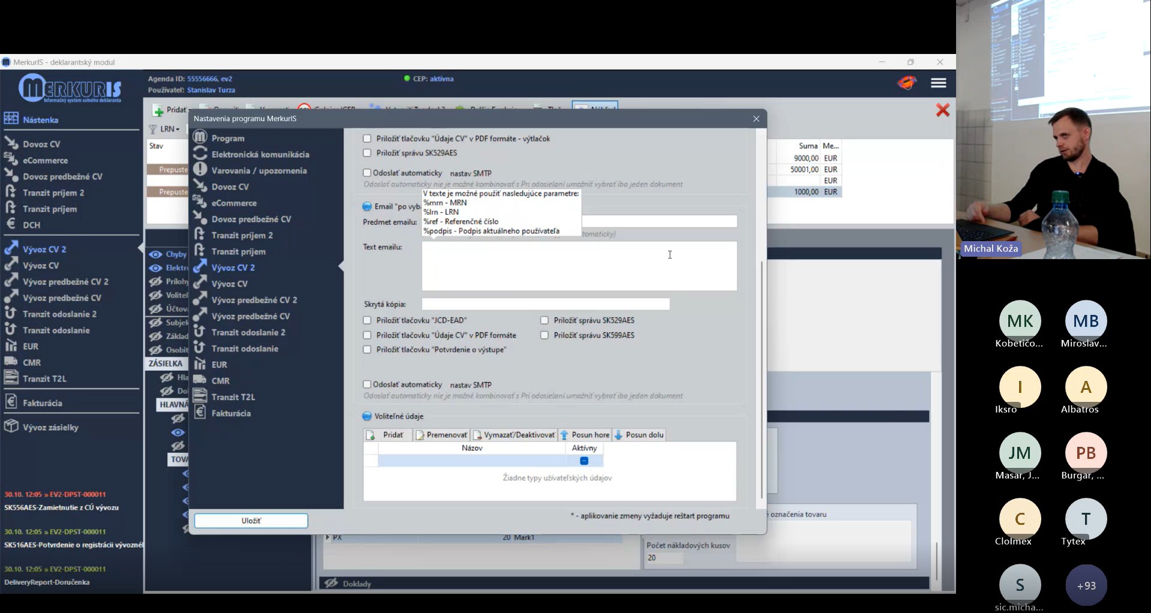Click the Posun dolu down-arrow icon
1151x613 pixels.
point(618,435)
